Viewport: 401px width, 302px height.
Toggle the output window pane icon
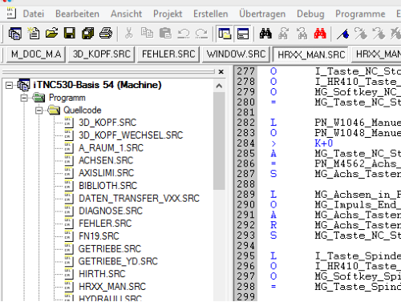point(243,34)
